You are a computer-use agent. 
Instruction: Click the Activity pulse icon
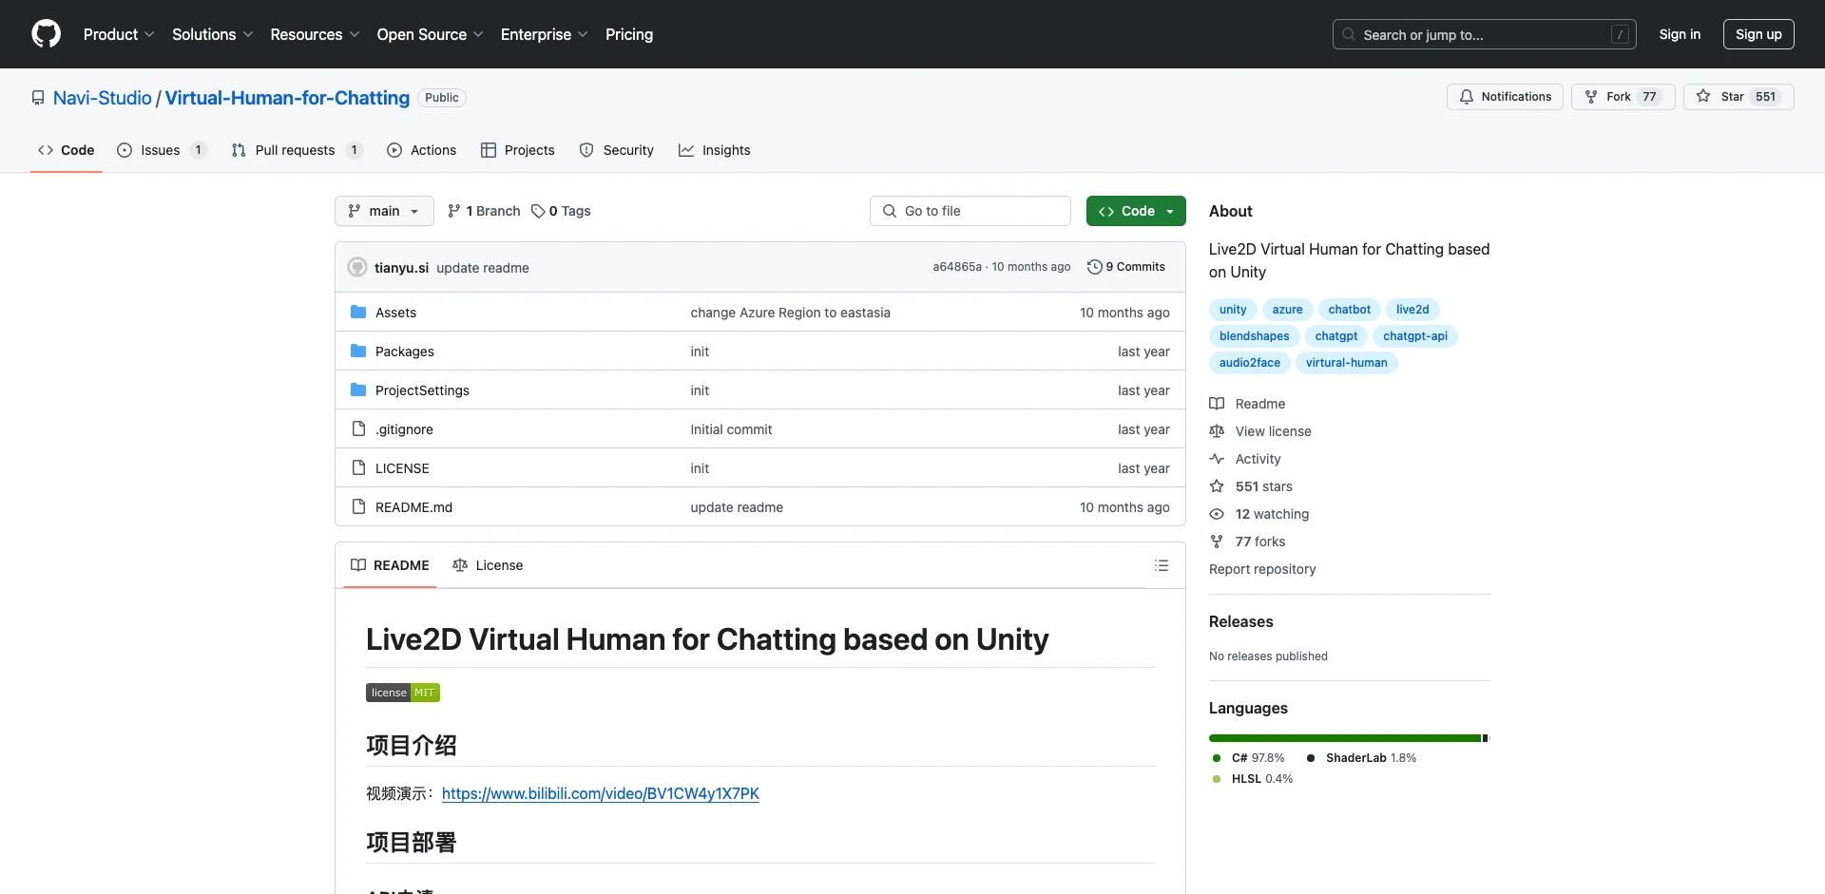[1217, 459]
